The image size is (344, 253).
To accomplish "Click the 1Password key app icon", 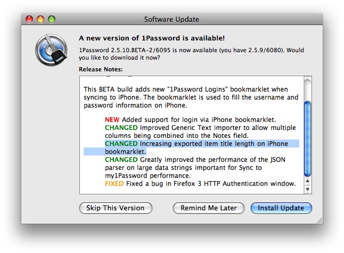I will click(51, 50).
